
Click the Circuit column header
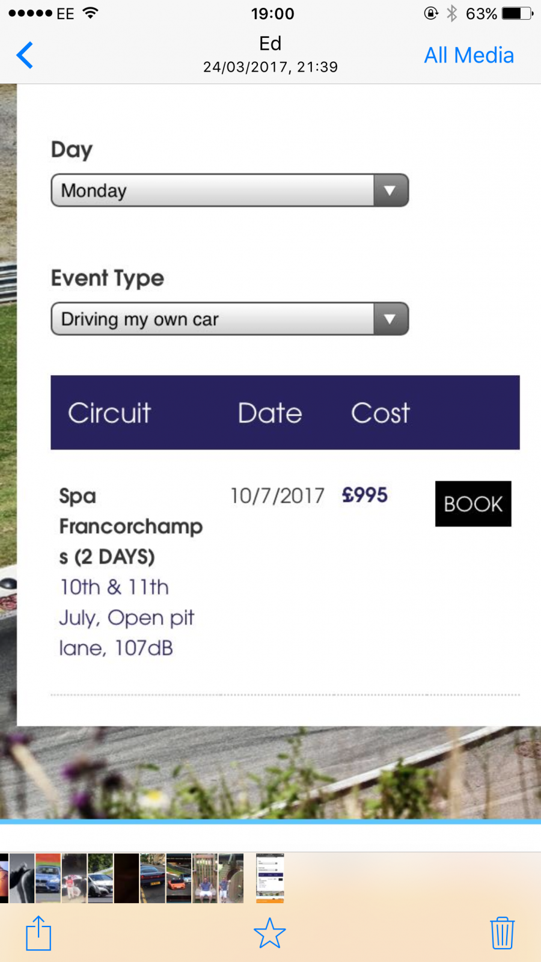click(109, 413)
